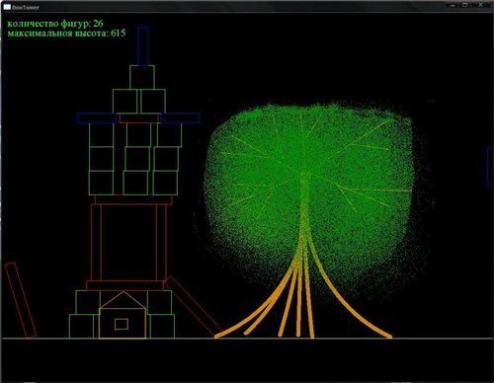This screenshot has width=494, height=383.
Task: Click the partial blue block at right edge
Action: (x=490, y=167)
